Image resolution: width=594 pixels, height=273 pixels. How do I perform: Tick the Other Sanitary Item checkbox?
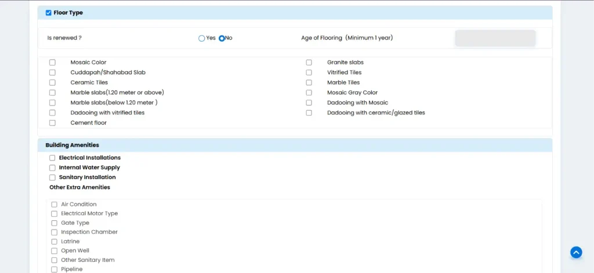click(x=54, y=260)
